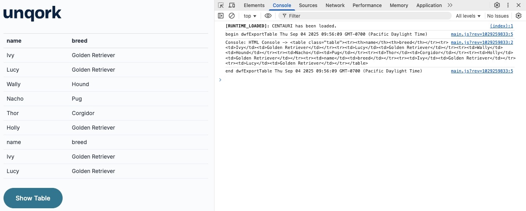Create live expression eye icon
Screen dimensions: 526x211
(268, 16)
